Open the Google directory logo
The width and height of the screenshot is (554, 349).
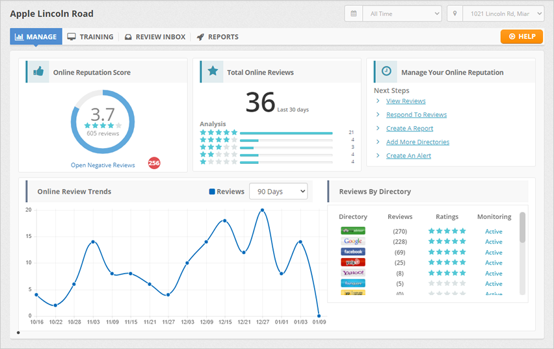point(353,241)
